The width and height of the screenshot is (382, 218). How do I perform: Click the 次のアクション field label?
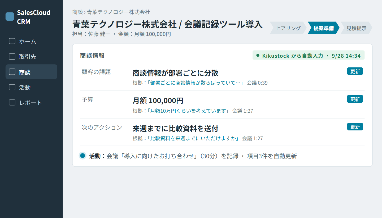click(x=102, y=128)
